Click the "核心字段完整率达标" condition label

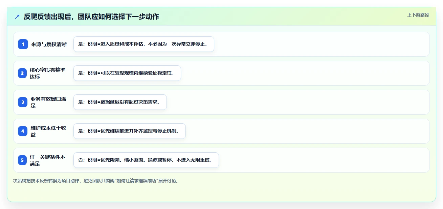click(x=48, y=73)
